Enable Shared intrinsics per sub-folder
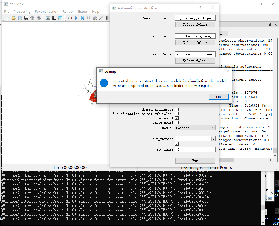This screenshot has height=226, width=279. click(177, 114)
